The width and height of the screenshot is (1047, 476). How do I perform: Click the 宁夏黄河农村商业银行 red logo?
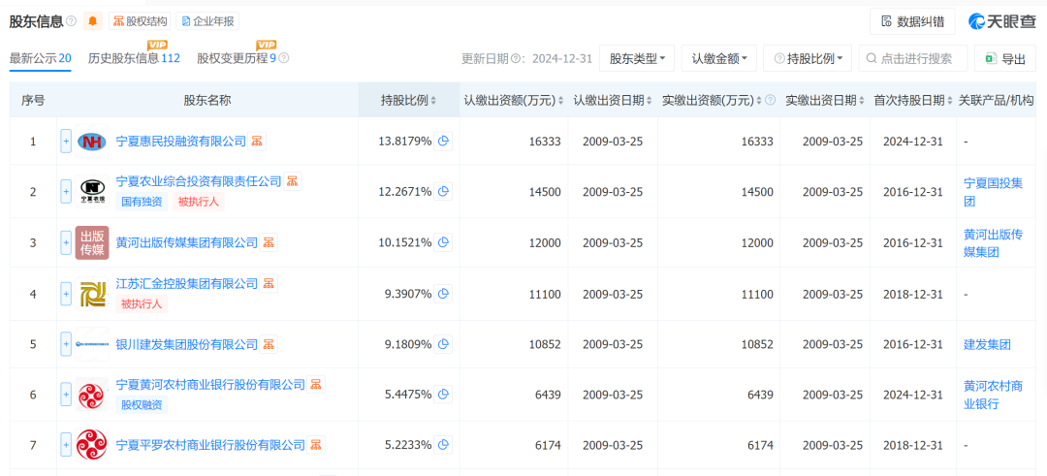(x=92, y=394)
